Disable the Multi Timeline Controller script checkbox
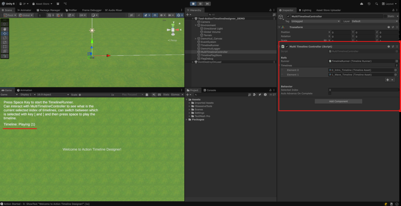Screen dimensions: 401x206 [287, 46]
